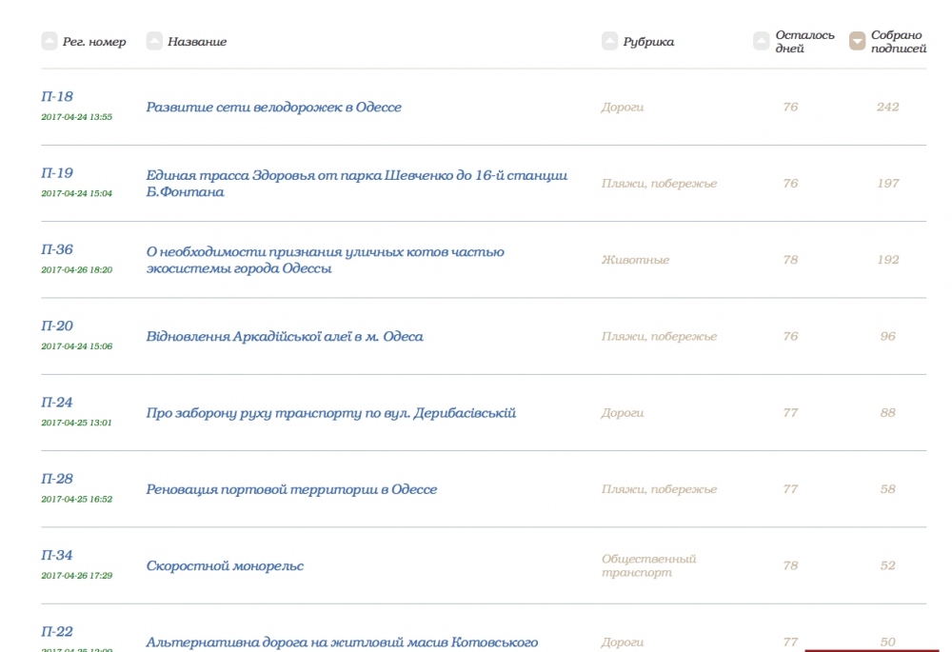Open petition about Единая трасса Здоровья

point(357,184)
